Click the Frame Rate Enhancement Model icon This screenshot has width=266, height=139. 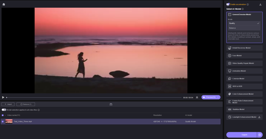(230, 102)
